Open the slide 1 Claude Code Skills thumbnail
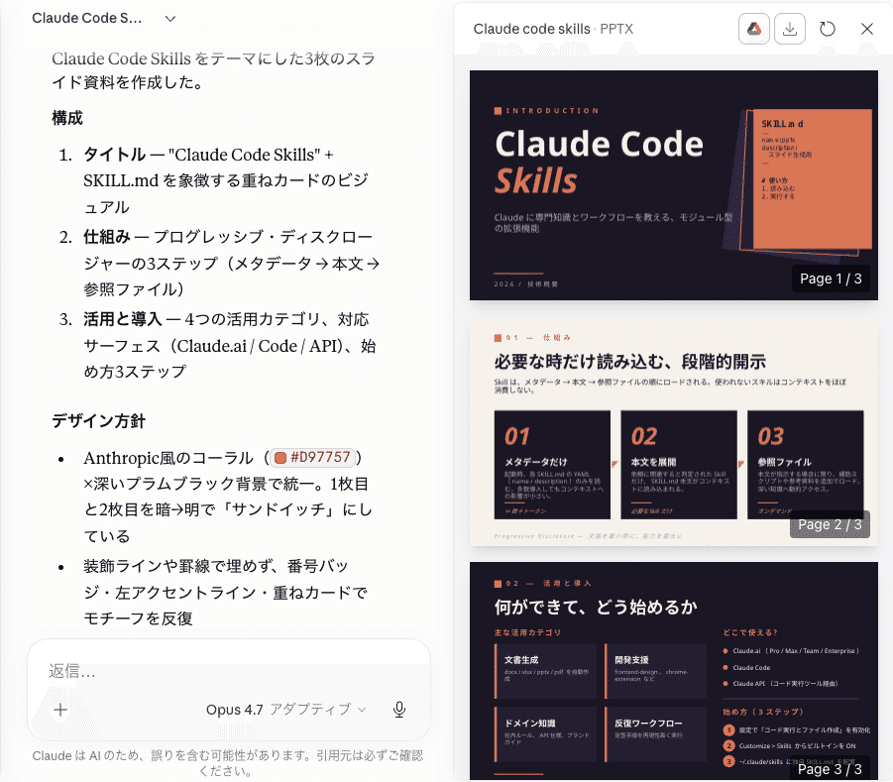Viewport: 893px width, 782px height. coord(674,185)
